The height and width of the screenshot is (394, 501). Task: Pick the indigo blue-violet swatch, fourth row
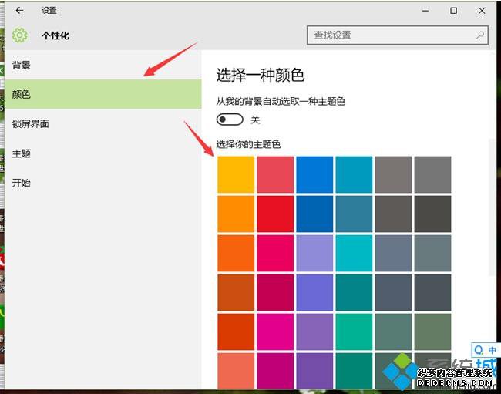coord(314,292)
